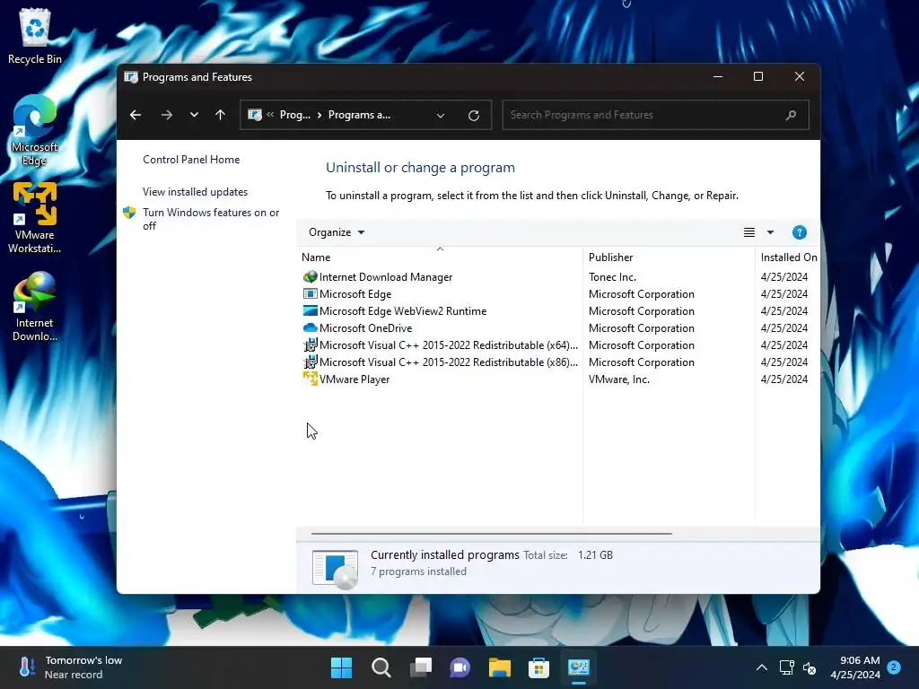Click the shield icon beside Windows features

tap(129, 212)
